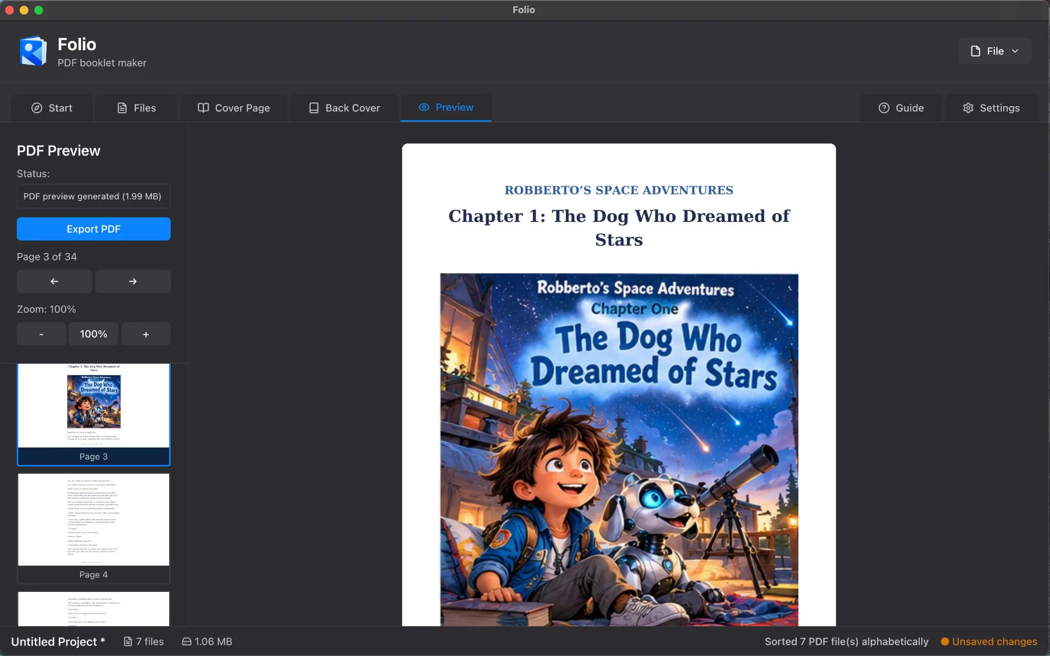This screenshot has height=656, width=1050.
Task: Click the green macOS fullscreen button
Action: coord(39,10)
